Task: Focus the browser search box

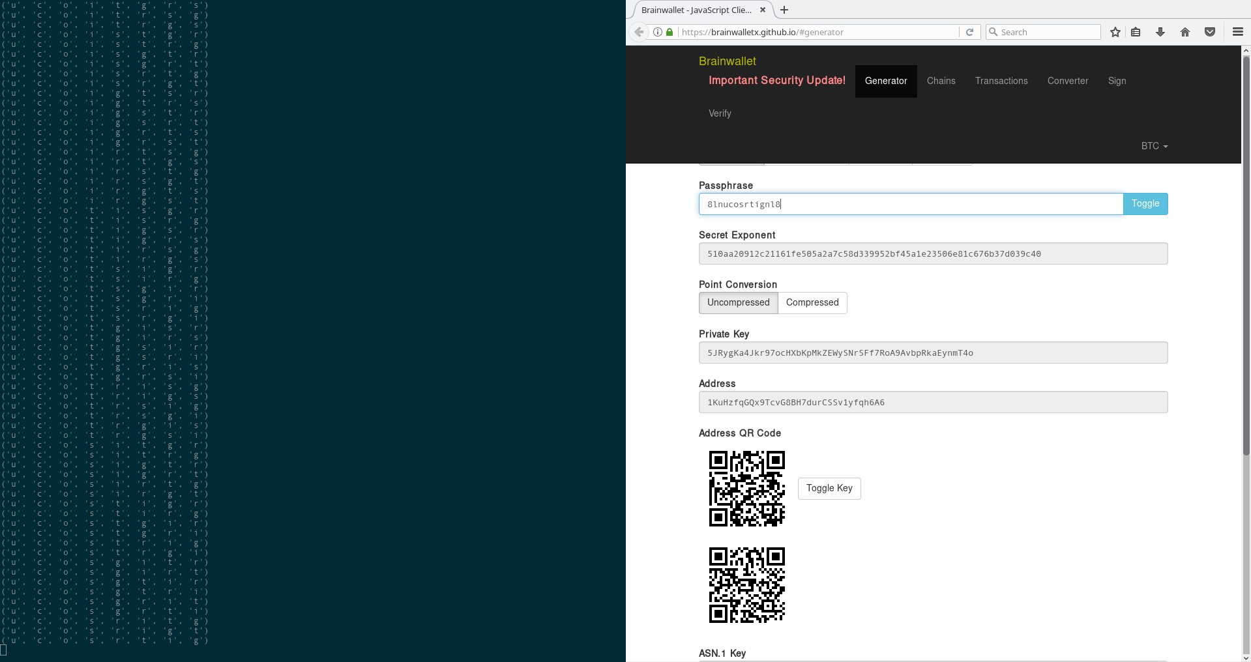Action: pos(1043,32)
